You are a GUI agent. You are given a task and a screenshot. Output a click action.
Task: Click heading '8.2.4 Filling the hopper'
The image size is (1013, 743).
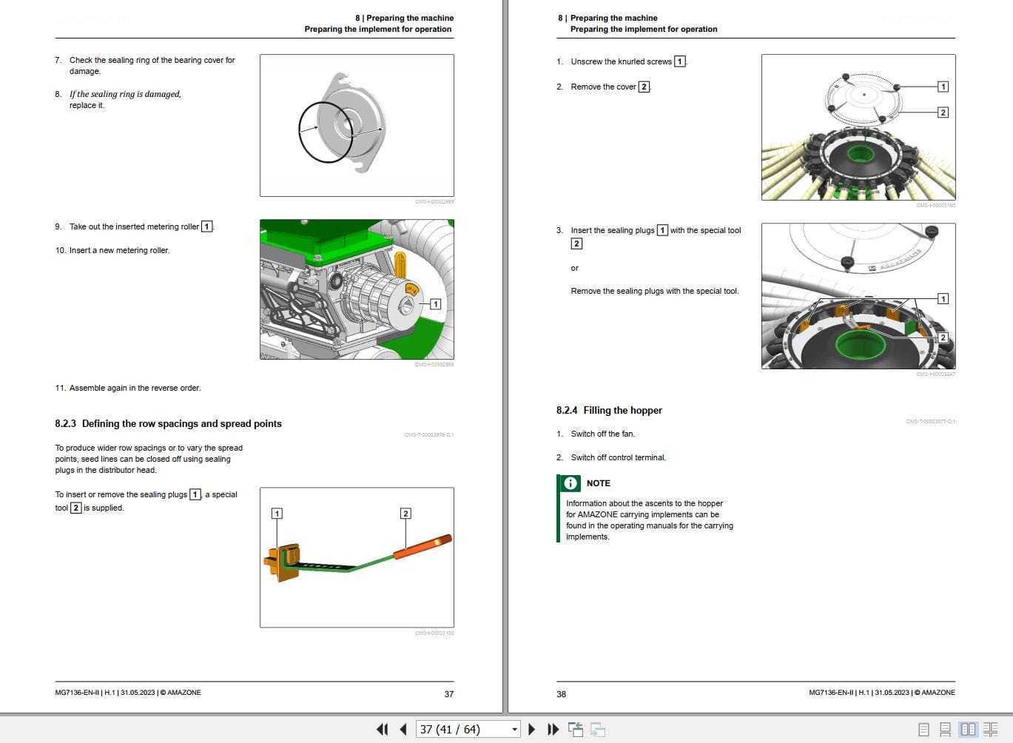pyautogui.click(x=609, y=411)
